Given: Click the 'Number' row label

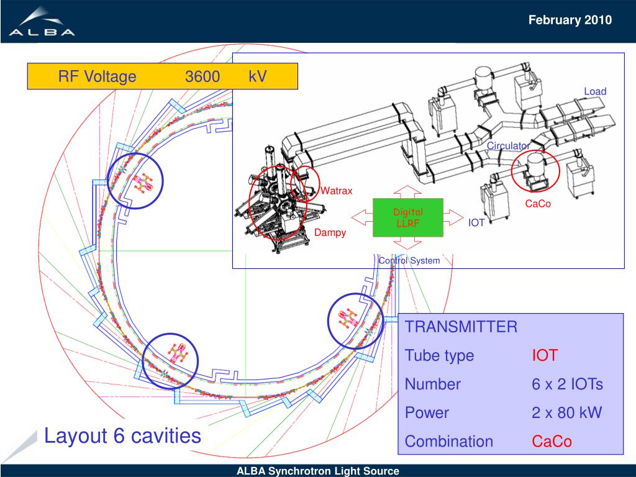Looking at the screenshot, I should click(x=433, y=384).
